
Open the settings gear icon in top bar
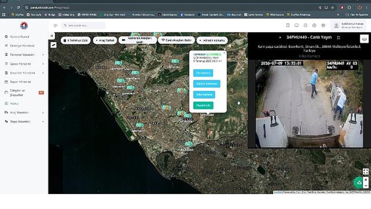[x=323, y=25]
